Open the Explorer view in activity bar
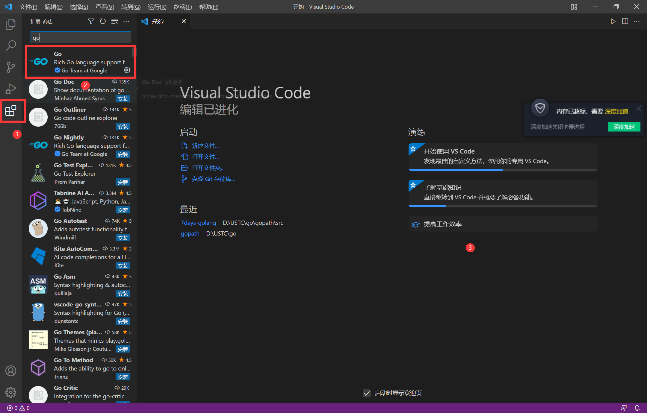The height and width of the screenshot is (413, 647). (11, 24)
